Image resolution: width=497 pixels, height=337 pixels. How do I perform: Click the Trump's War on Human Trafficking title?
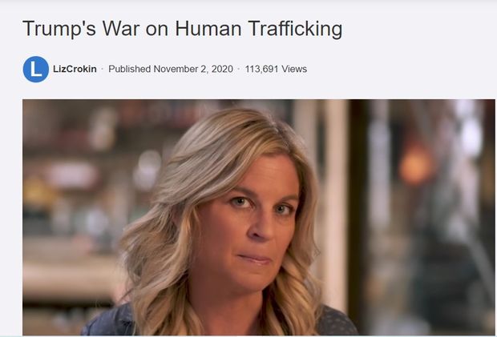click(x=183, y=29)
